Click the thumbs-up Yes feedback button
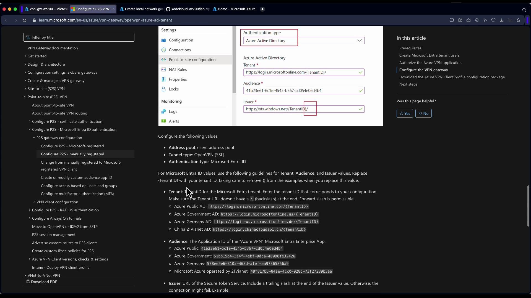531x298 pixels. point(405,113)
